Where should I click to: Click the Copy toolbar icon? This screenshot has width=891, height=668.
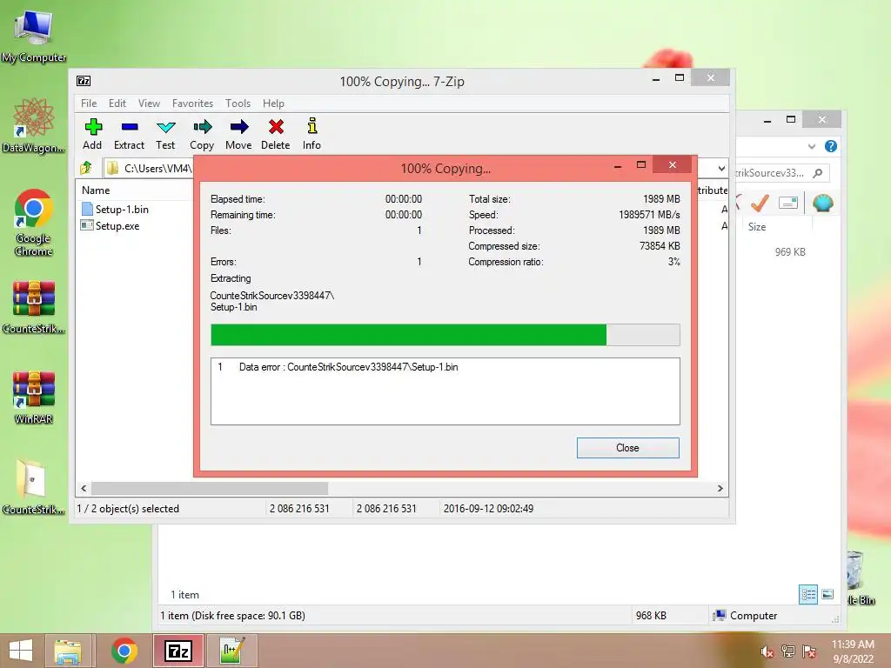[x=202, y=127]
